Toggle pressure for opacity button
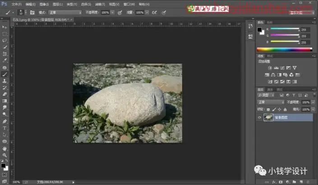This screenshot has width=318, height=185. 120,13
